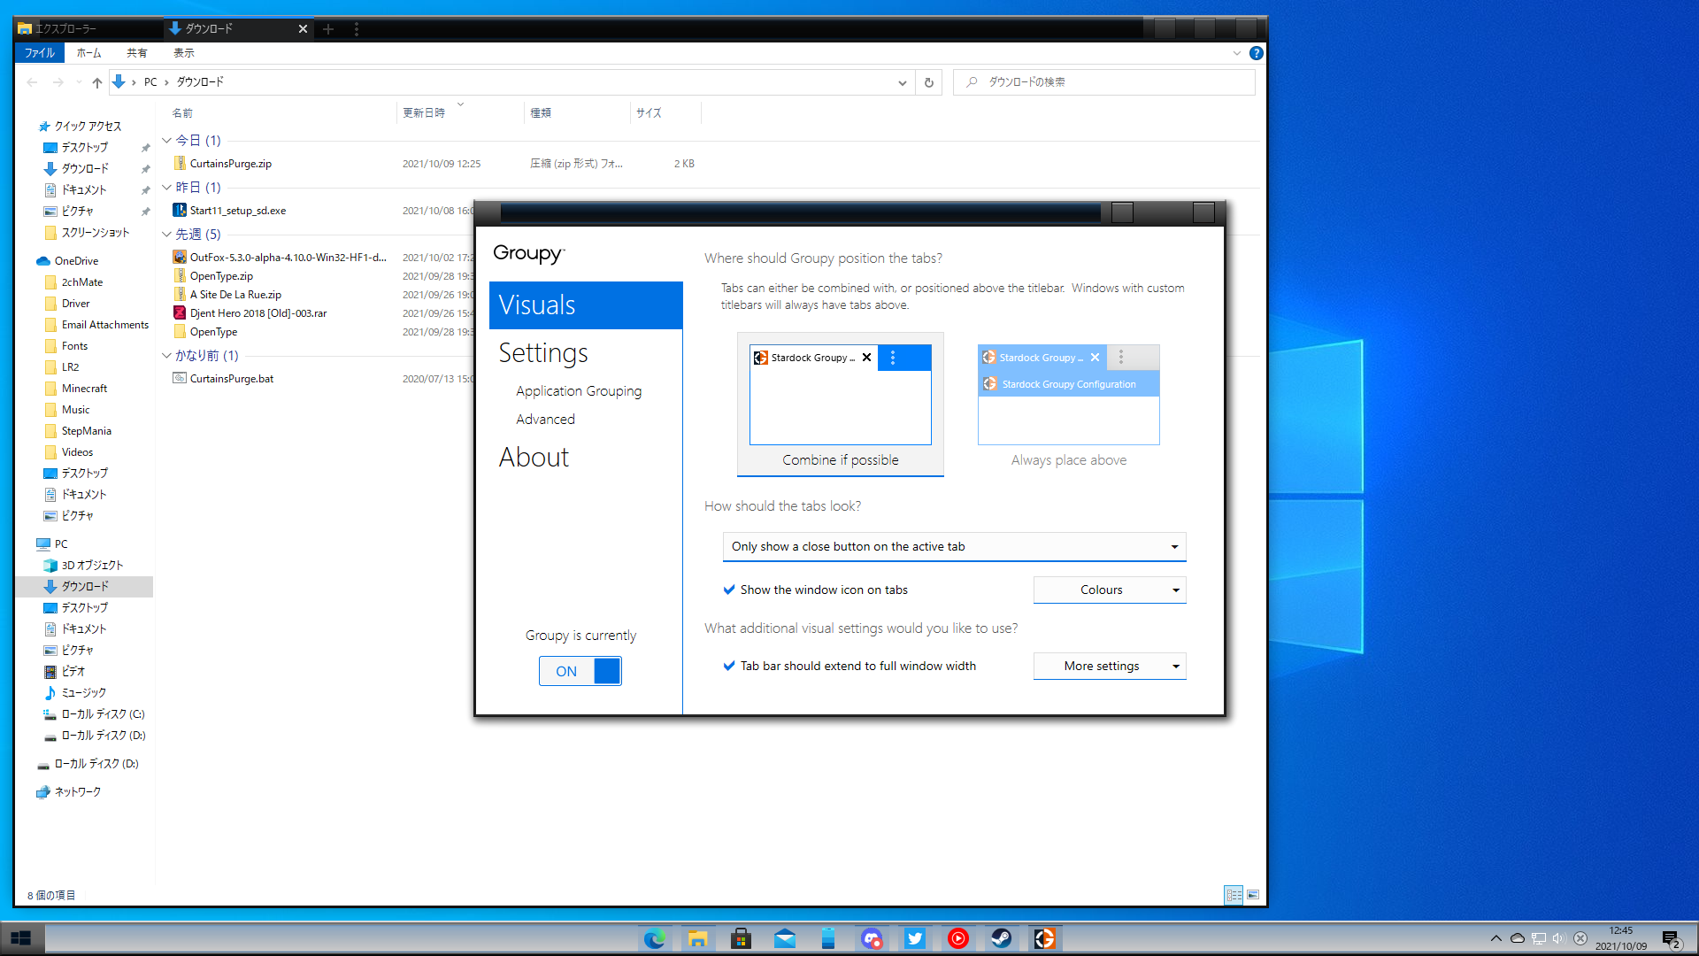Open the Windows Start button
The width and height of the screenshot is (1699, 956).
(21, 938)
